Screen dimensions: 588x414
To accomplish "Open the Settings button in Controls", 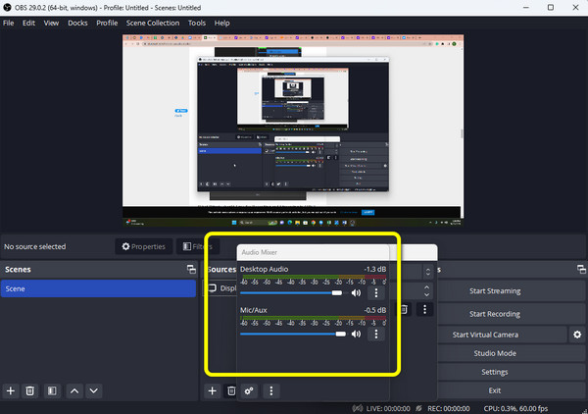I will 495,372.
